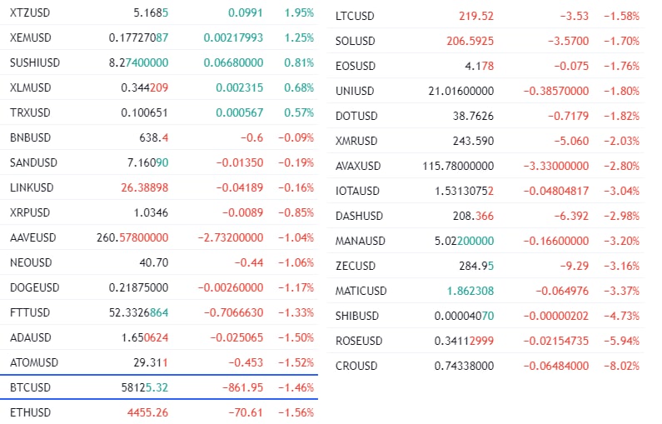Open the IOTAUSD row

click(485, 191)
